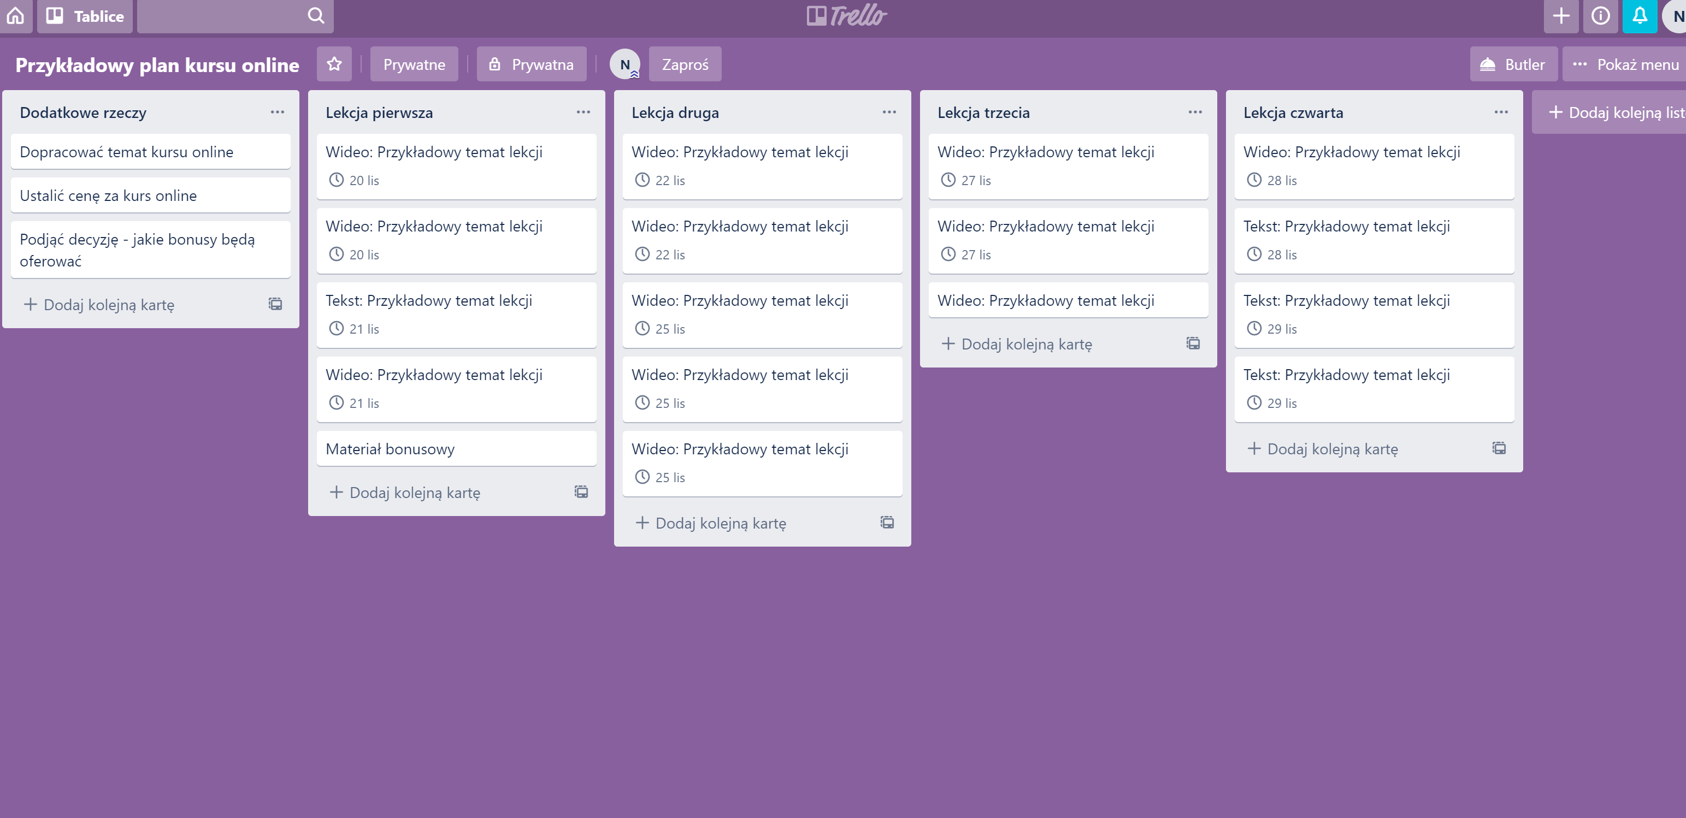The image size is (1686, 818).
Task: Click the Zaproś invite button
Action: (x=685, y=64)
